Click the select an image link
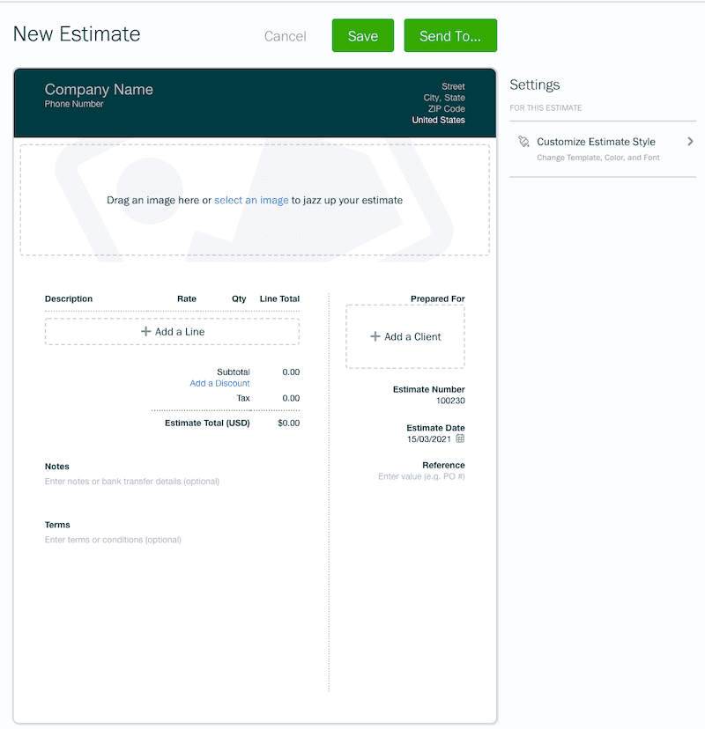The height and width of the screenshot is (729, 705). pyautogui.click(x=251, y=201)
